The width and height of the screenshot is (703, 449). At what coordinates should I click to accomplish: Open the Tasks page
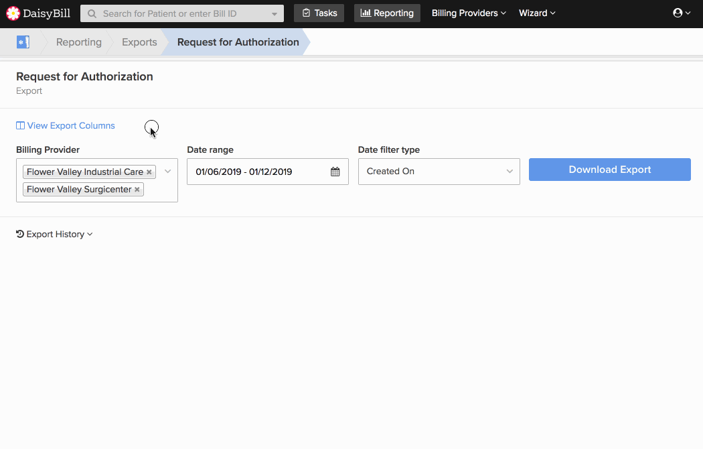(x=319, y=13)
